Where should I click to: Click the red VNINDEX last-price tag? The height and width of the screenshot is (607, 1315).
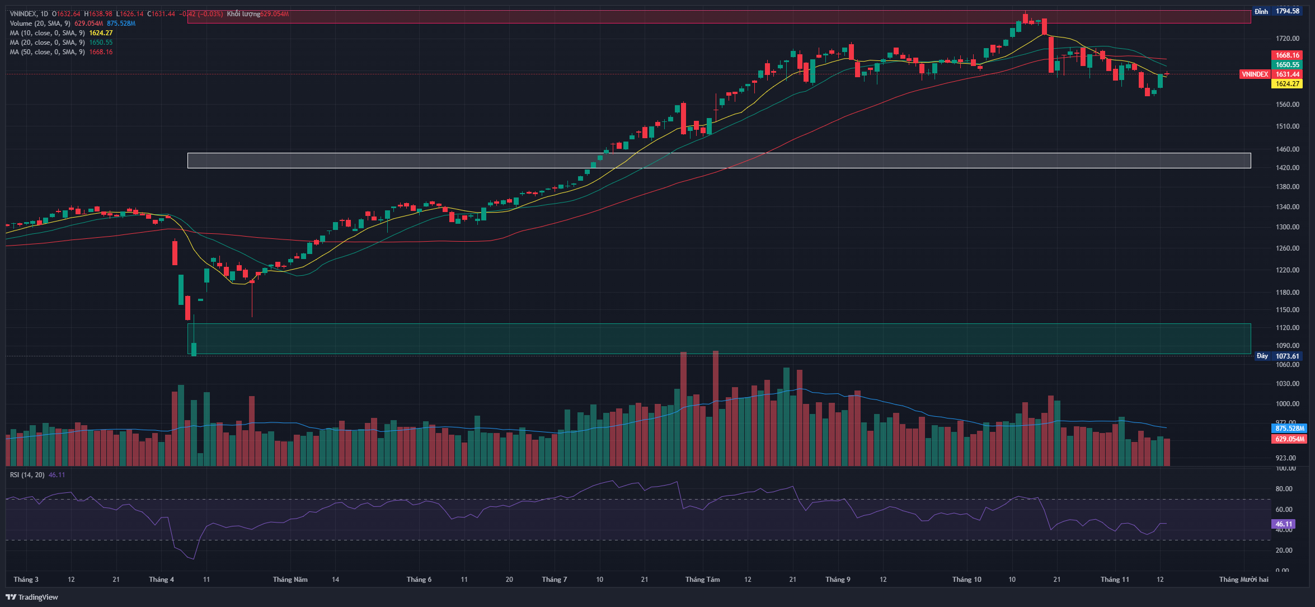pos(1255,74)
